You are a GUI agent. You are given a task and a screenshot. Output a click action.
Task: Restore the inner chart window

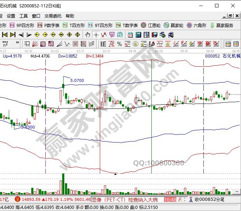[230, 16]
